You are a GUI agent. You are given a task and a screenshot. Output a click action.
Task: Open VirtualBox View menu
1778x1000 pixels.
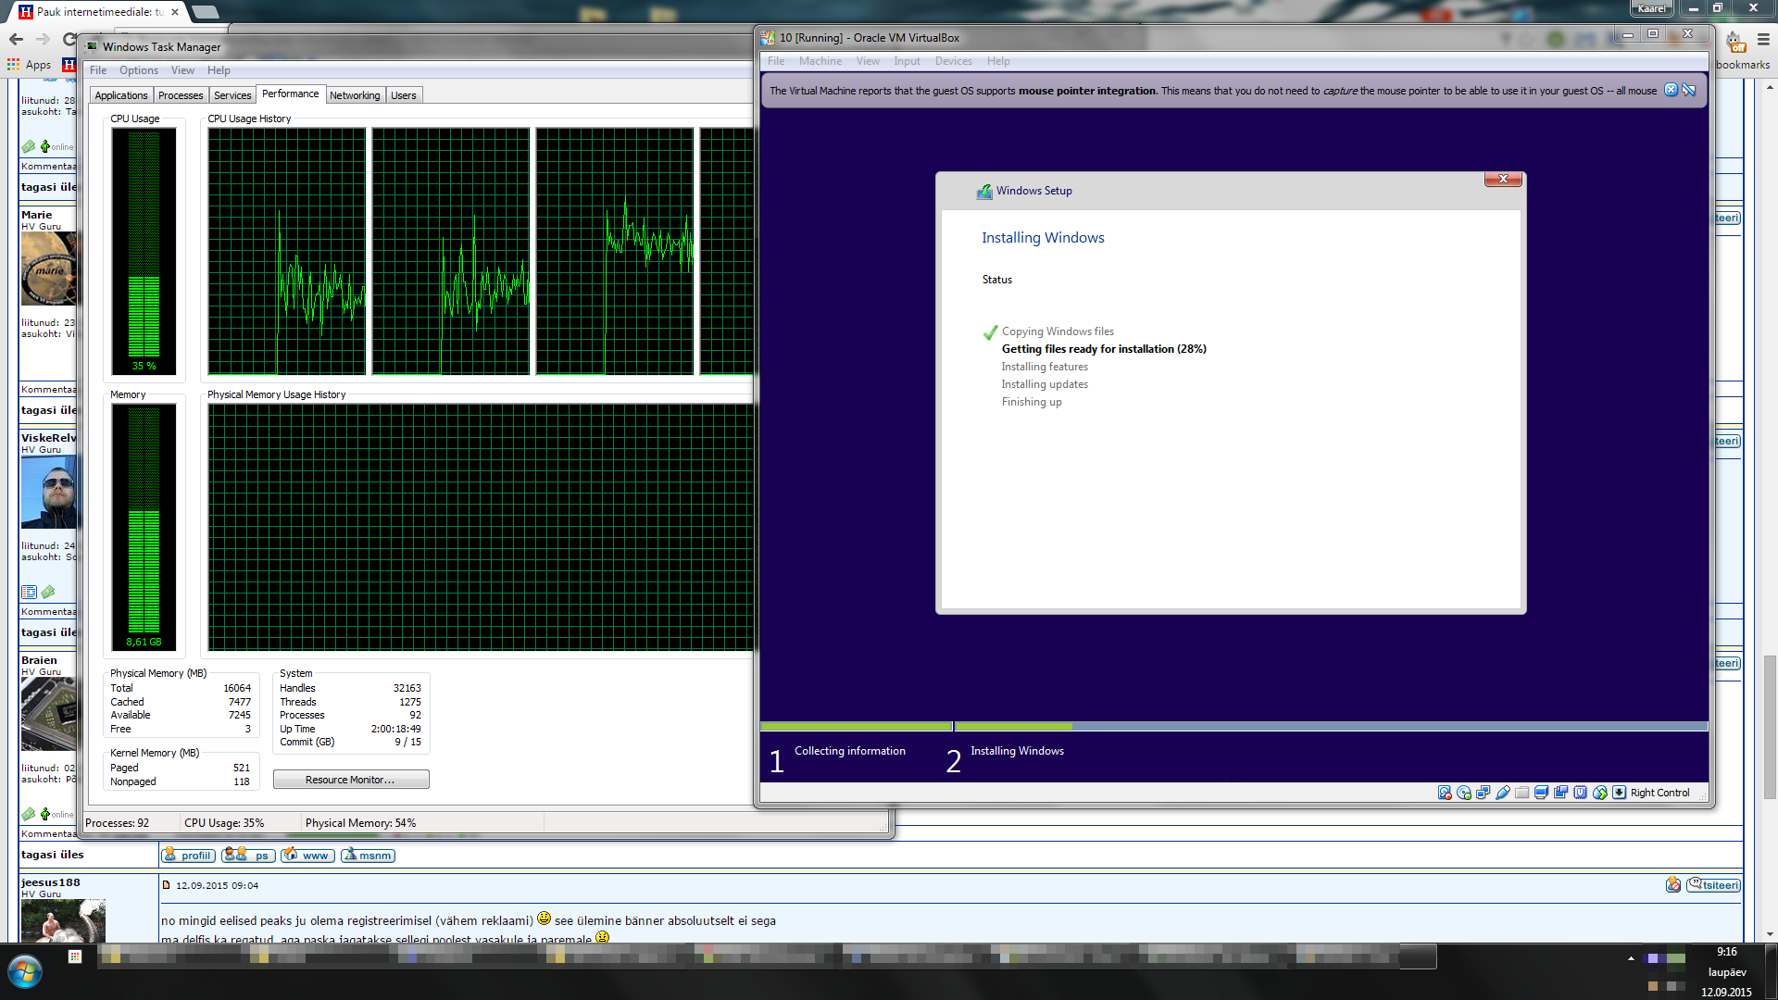(x=868, y=61)
